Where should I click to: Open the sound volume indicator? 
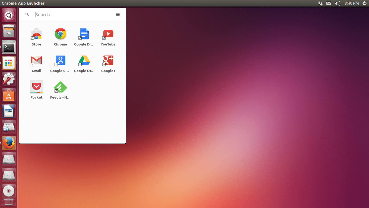338,3
